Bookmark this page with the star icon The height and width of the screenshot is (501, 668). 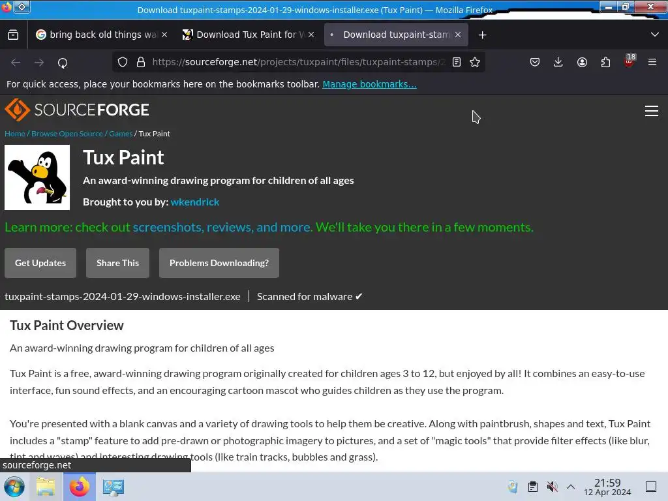pyautogui.click(x=475, y=62)
